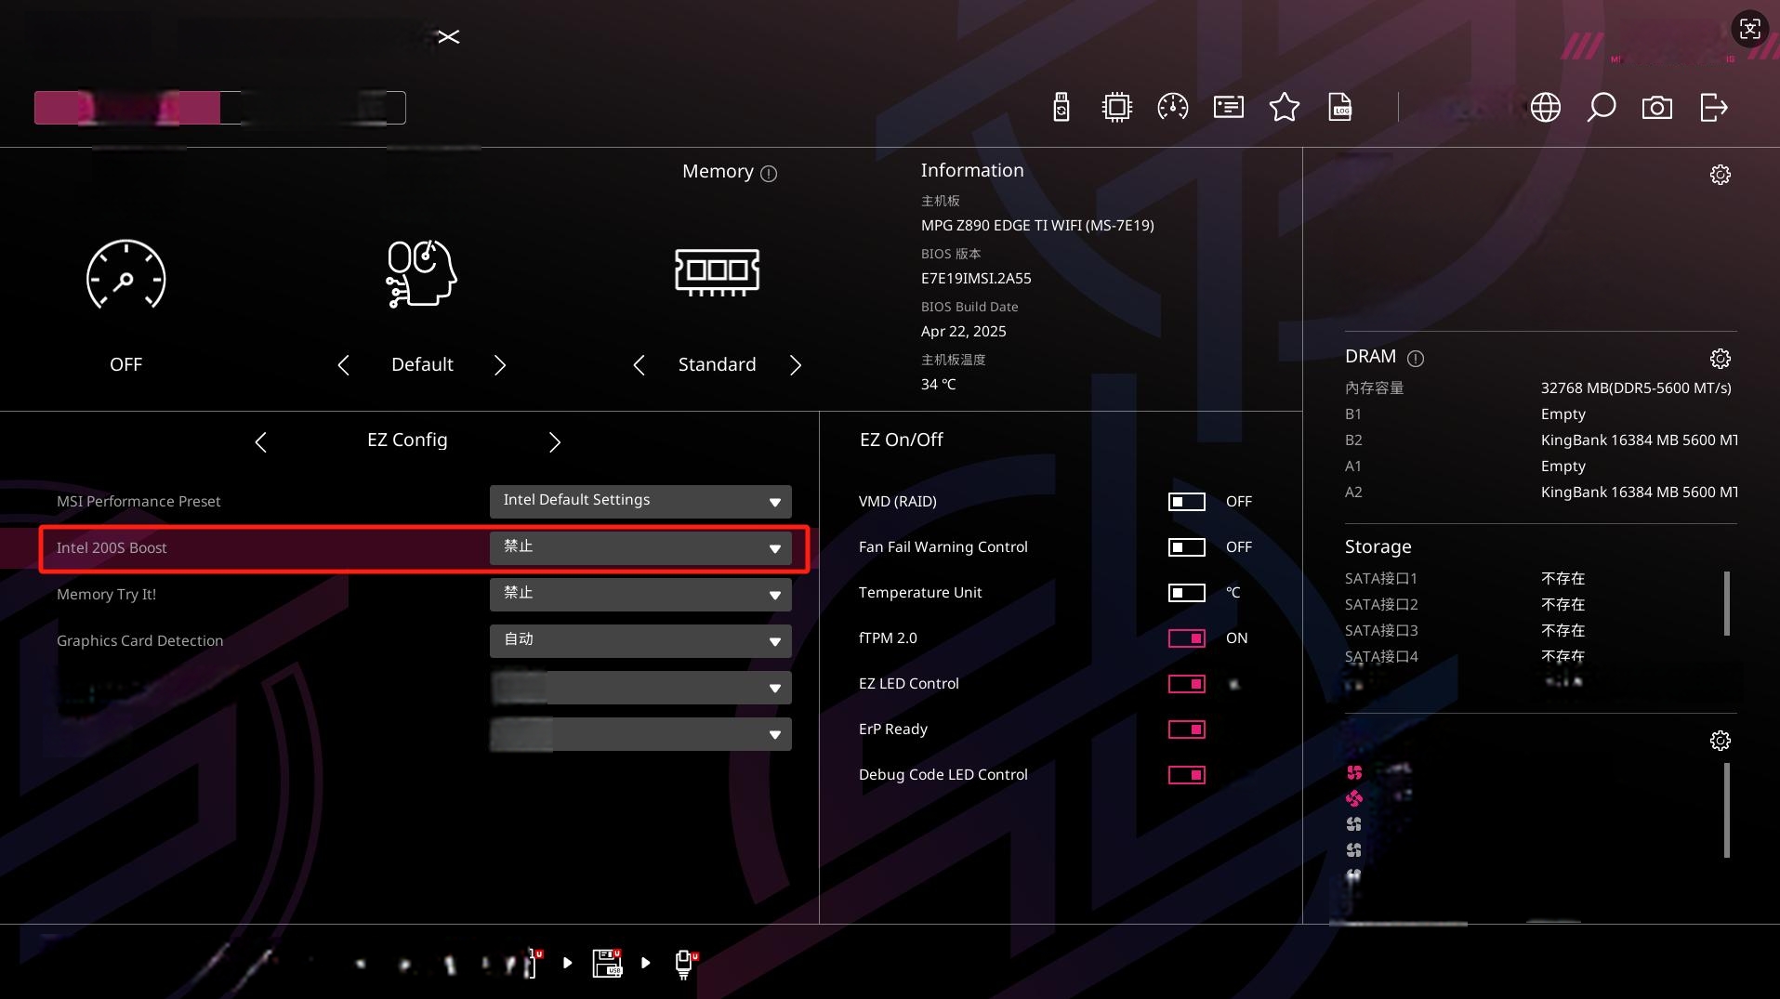1780x999 pixels.
Task: Change language with the globe icon
Action: coord(1545,108)
